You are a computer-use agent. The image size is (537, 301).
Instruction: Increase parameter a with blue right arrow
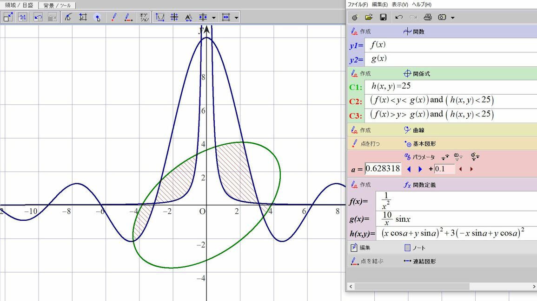pyautogui.click(x=420, y=169)
